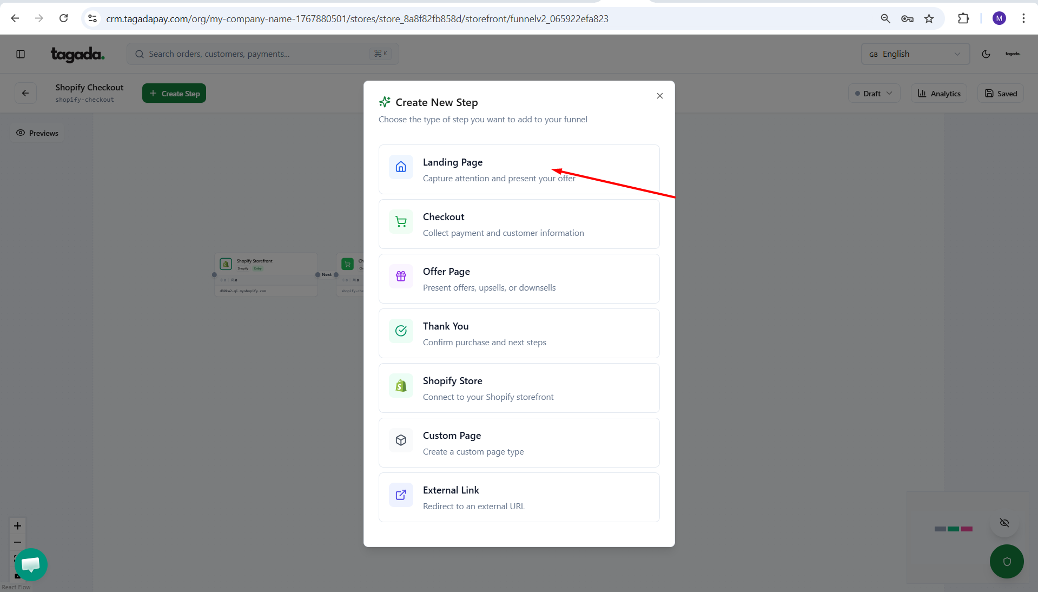Open the live chat bubble icon

(x=31, y=564)
